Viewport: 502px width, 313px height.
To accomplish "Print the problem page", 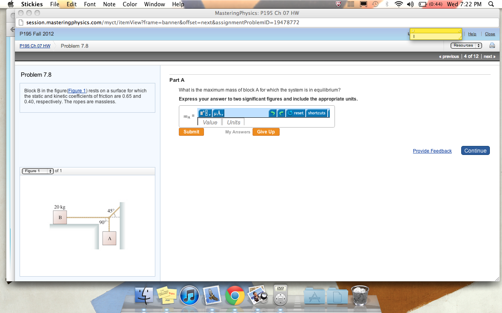I will coord(492,46).
